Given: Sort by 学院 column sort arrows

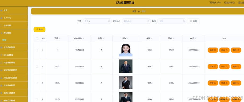Looking at the screenshot, I should [152, 38].
